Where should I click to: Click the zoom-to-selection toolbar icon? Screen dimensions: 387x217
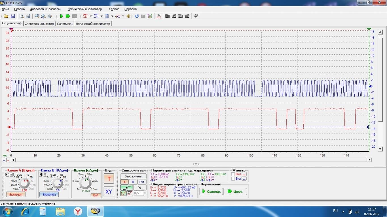(50, 16)
